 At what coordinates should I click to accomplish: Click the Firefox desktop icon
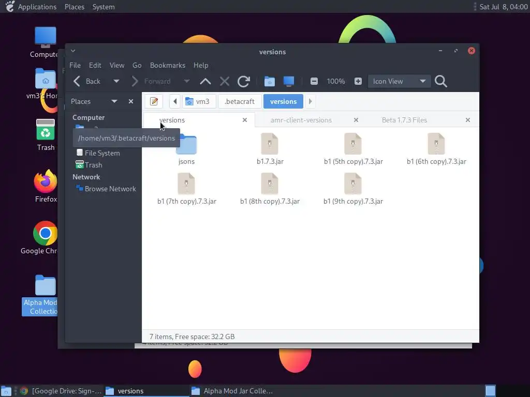coord(46,186)
